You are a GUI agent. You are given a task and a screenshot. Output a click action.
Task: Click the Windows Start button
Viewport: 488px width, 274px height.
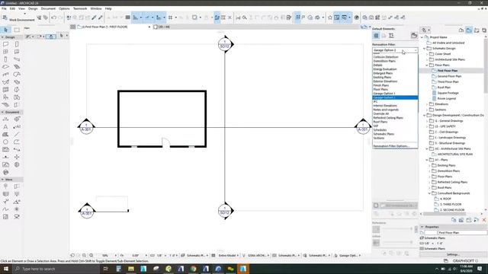pyautogui.click(x=6, y=269)
